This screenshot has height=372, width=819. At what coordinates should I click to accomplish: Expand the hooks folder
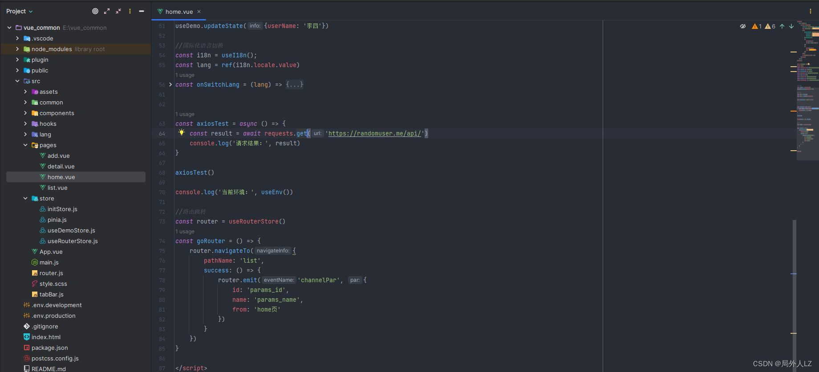click(25, 124)
